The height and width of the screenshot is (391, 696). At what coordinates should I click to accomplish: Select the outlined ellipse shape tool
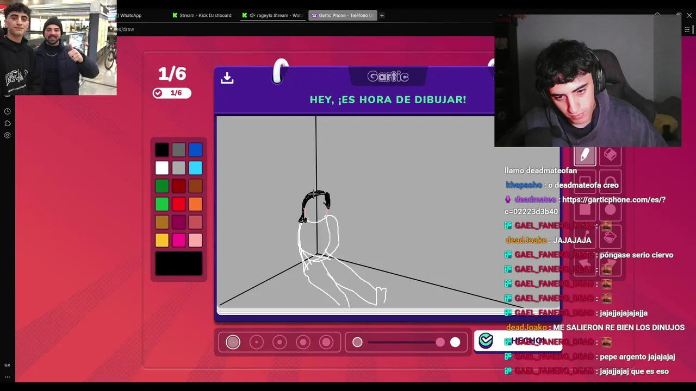coord(610,182)
